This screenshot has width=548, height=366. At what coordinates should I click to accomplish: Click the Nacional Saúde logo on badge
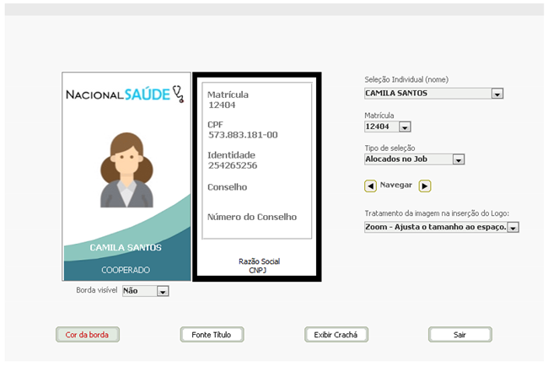click(125, 94)
